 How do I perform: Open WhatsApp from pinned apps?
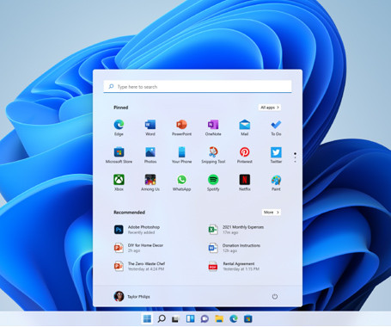point(181,182)
